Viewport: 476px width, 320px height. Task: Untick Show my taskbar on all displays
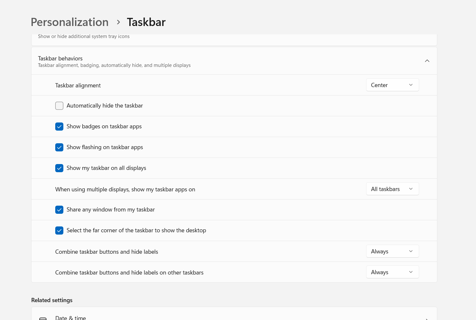[59, 168]
